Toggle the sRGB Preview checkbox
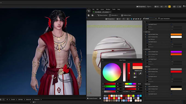Image resolution: width=186 pixels, height=104 pixels. 133,71
